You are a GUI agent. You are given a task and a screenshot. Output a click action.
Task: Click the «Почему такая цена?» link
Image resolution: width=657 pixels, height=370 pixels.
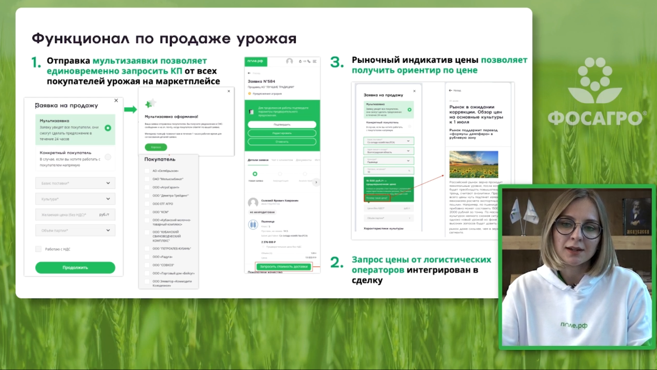377,198
